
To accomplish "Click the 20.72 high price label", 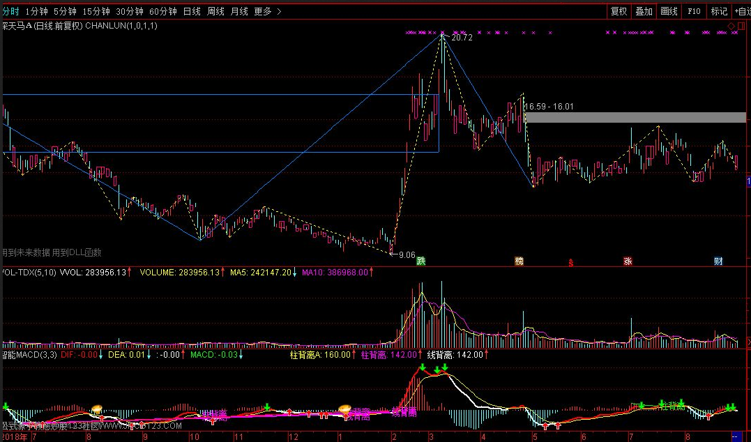I will (x=462, y=38).
